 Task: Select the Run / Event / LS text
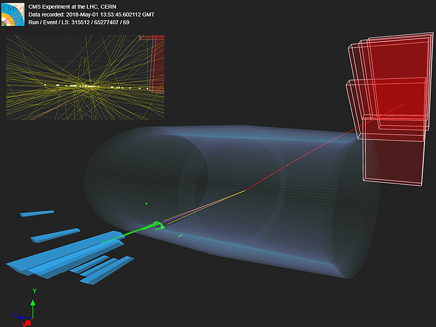pyautogui.click(x=79, y=22)
